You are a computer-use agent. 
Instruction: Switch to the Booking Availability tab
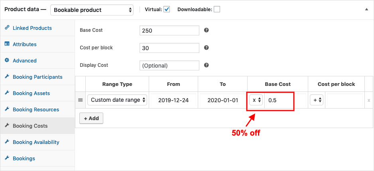point(36,142)
